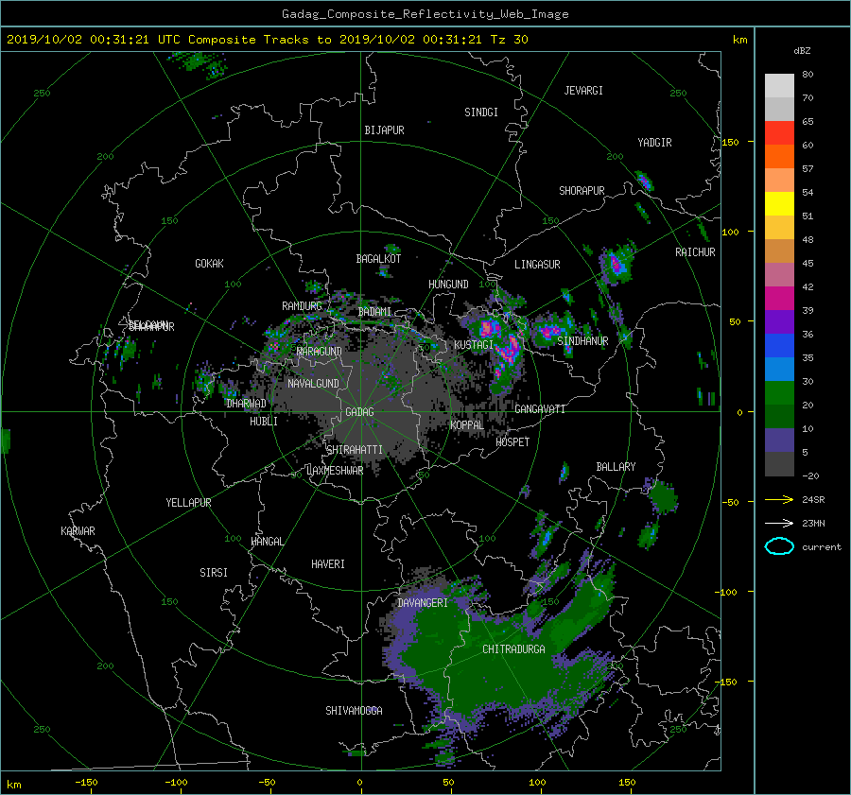Click the SINDGI city label
The height and width of the screenshot is (795, 851).
(x=481, y=112)
